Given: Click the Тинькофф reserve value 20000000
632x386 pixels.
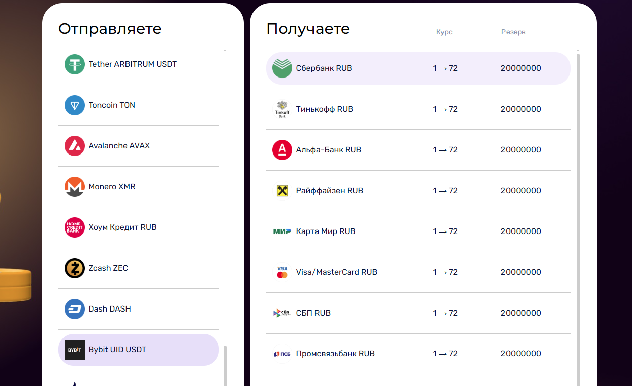Looking at the screenshot, I should coord(521,109).
